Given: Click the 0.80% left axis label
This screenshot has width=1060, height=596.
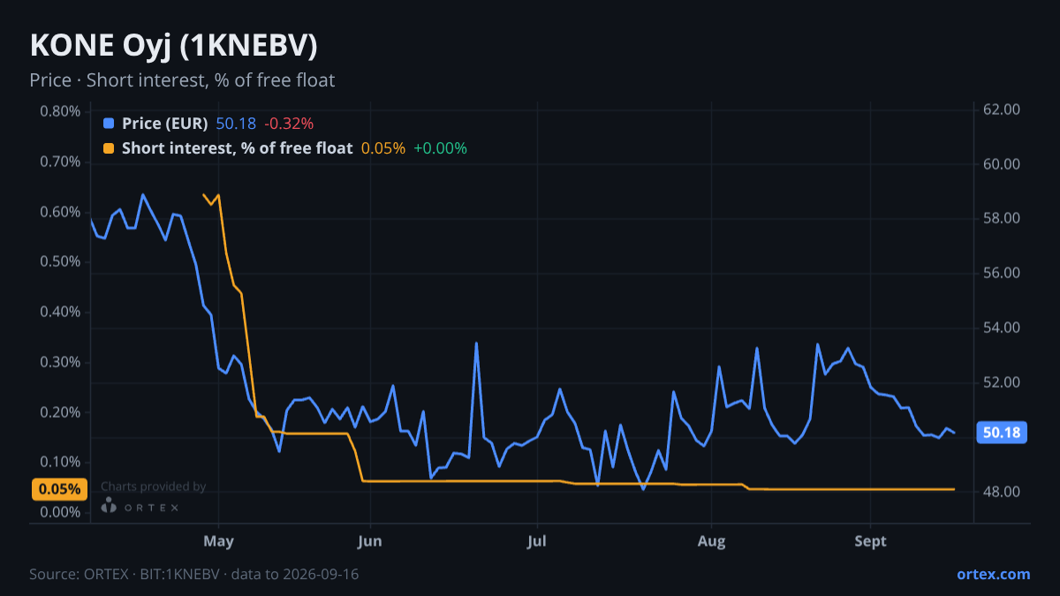Looking at the screenshot, I should tap(60, 112).
